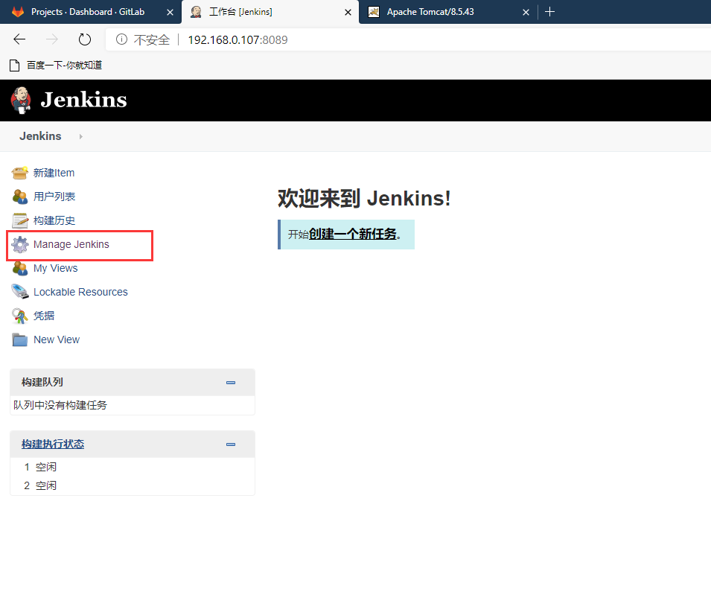Click the 用户列表 people icon
The width and height of the screenshot is (711, 612).
[x=19, y=197]
